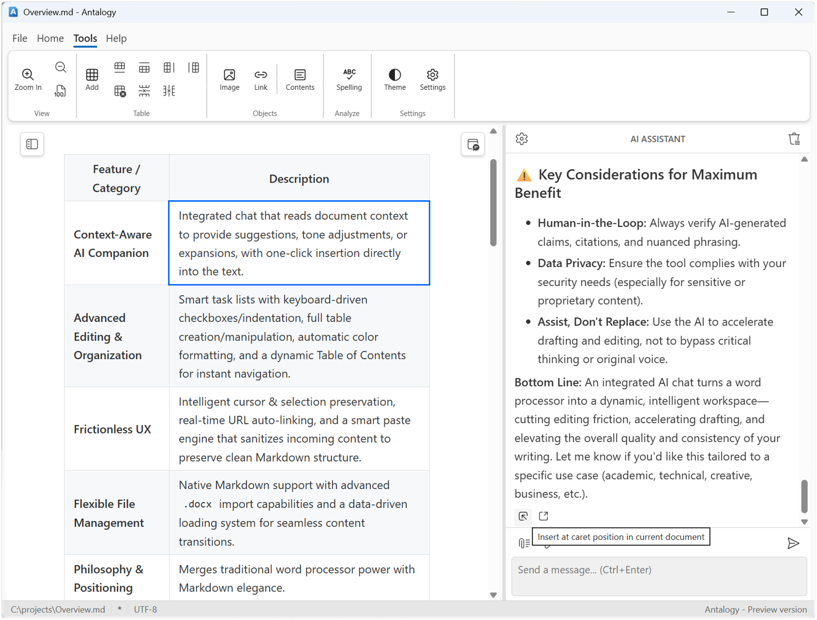Viewport: 817px width, 620px height.
Task: Switch to the Home tab
Action: (x=50, y=38)
